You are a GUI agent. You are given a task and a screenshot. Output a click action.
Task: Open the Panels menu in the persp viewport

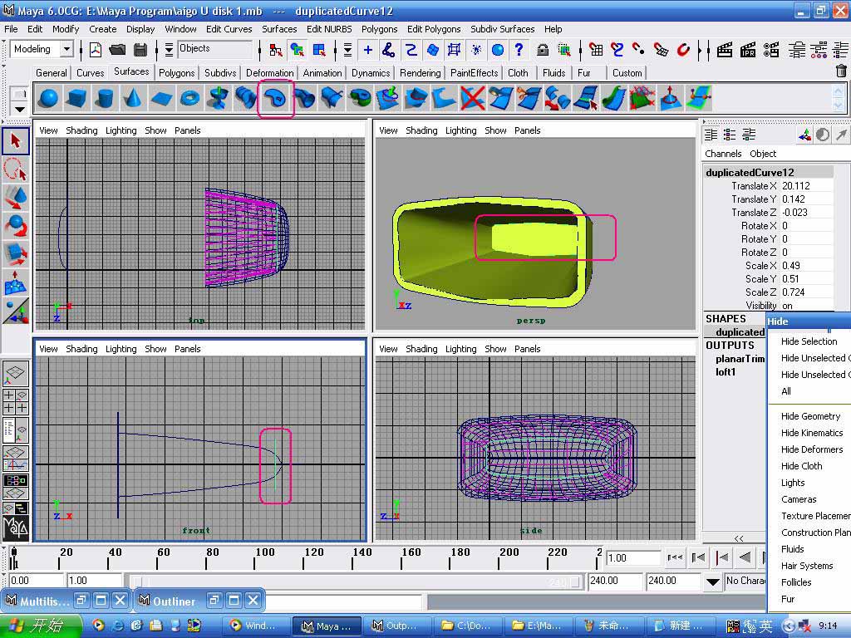point(527,130)
